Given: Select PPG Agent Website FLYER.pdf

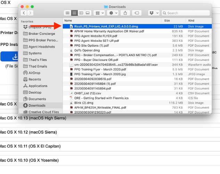Looking at the screenshot, I should 137,36.
